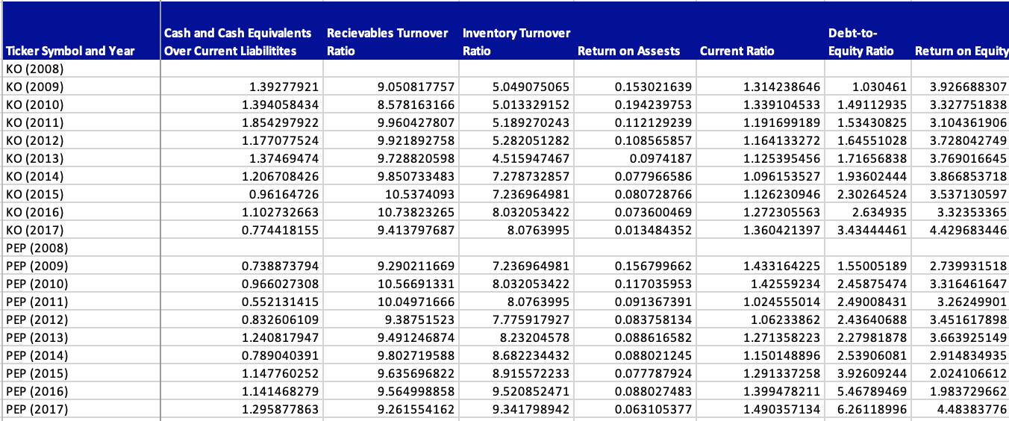Click the 'Debt-to-Equity Ratio' header cell
Image resolution: width=1009 pixels, height=421 pixels.
point(867,31)
